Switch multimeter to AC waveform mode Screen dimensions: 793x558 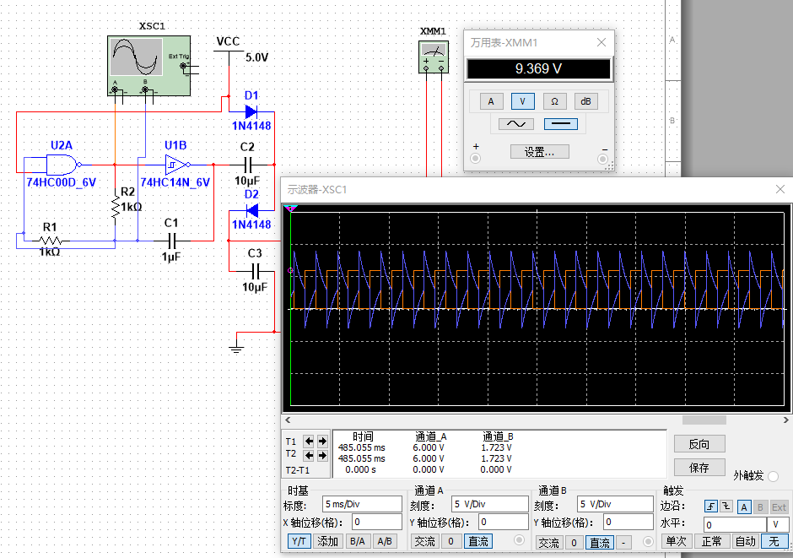pyautogui.click(x=515, y=124)
